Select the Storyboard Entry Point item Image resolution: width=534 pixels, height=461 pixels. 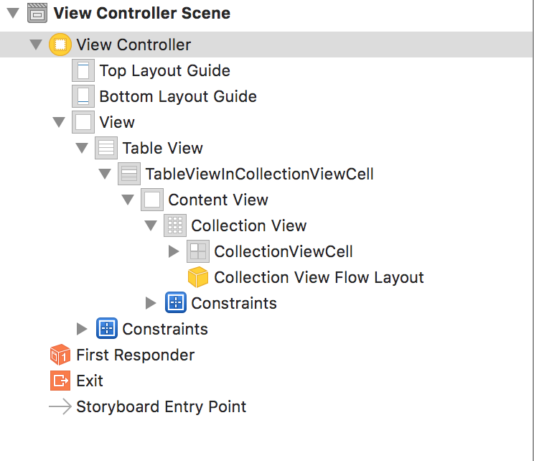[x=161, y=406]
